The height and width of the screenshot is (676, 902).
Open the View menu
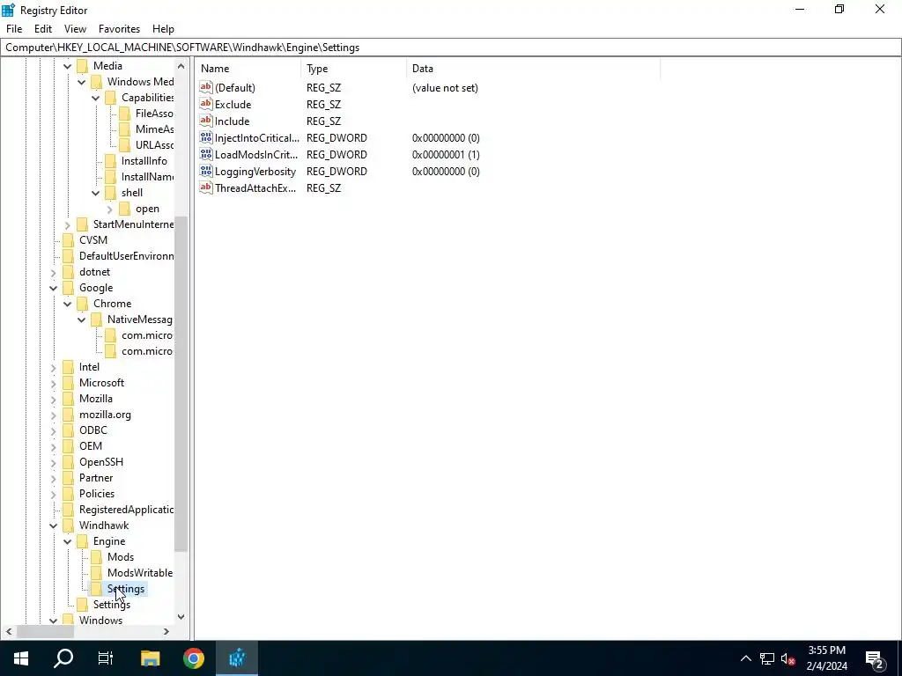(x=75, y=29)
